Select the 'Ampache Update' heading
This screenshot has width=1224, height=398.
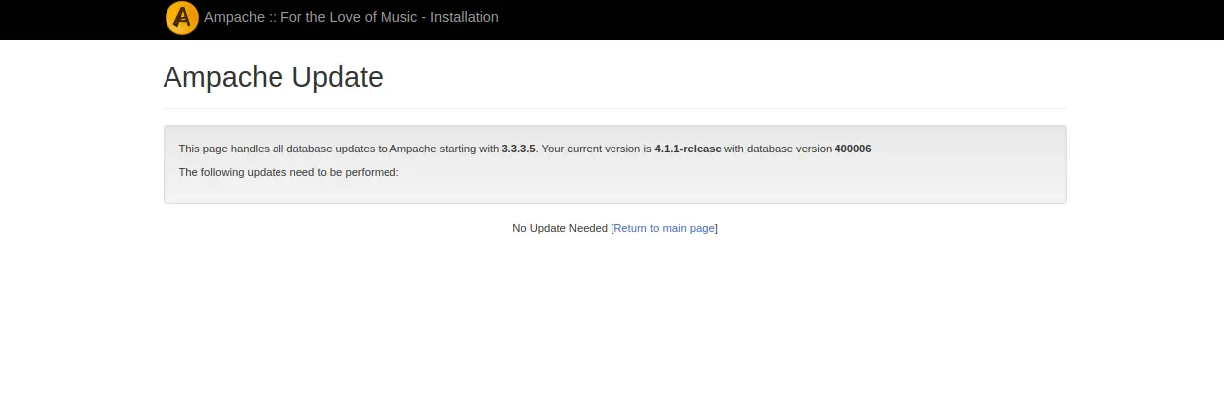point(274,76)
